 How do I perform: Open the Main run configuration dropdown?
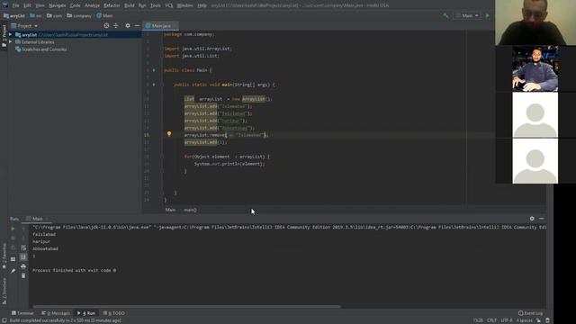click(467, 16)
